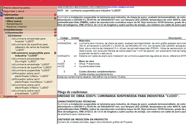Viewport: 186px width, 124px height.
Task: Click the Coste de mantenimiento decenal line
Action: click(x=91, y=77)
